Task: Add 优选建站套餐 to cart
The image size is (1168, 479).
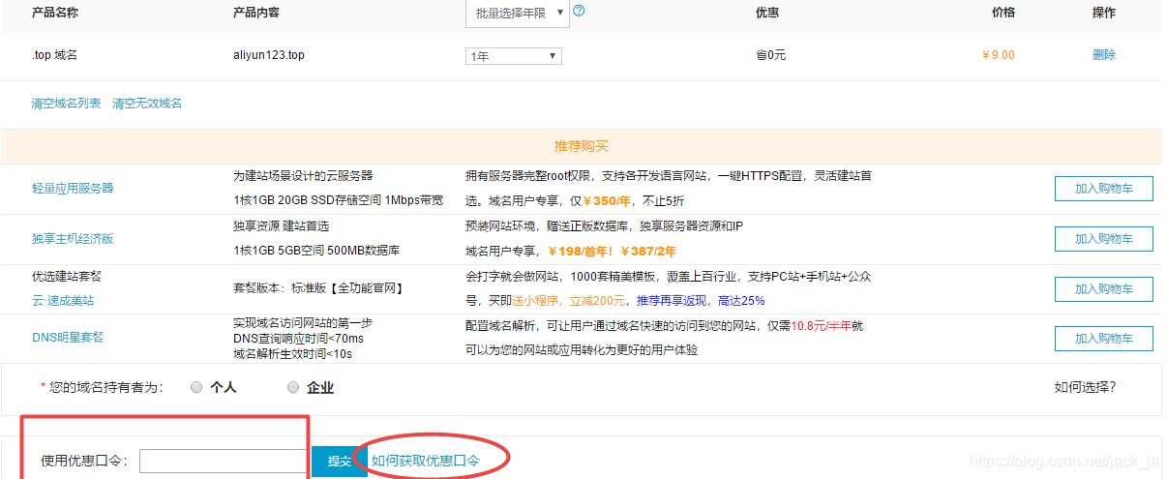Action: point(1104,288)
